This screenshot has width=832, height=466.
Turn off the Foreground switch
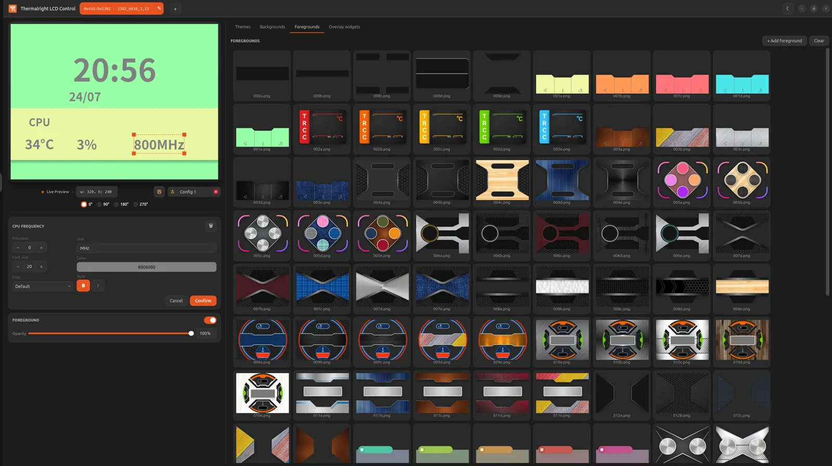point(210,320)
